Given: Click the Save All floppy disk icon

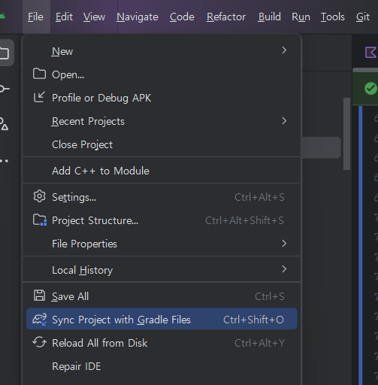Looking at the screenshot, I should [39, 296].
